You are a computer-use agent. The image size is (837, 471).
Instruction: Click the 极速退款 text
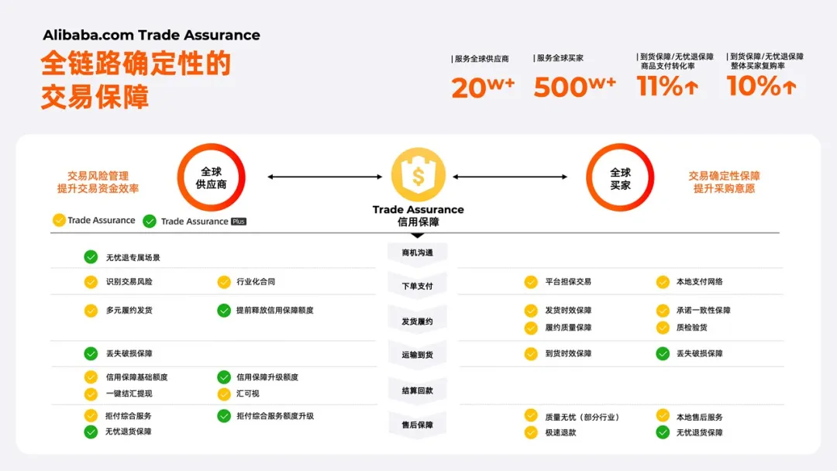tap(560, 432)
